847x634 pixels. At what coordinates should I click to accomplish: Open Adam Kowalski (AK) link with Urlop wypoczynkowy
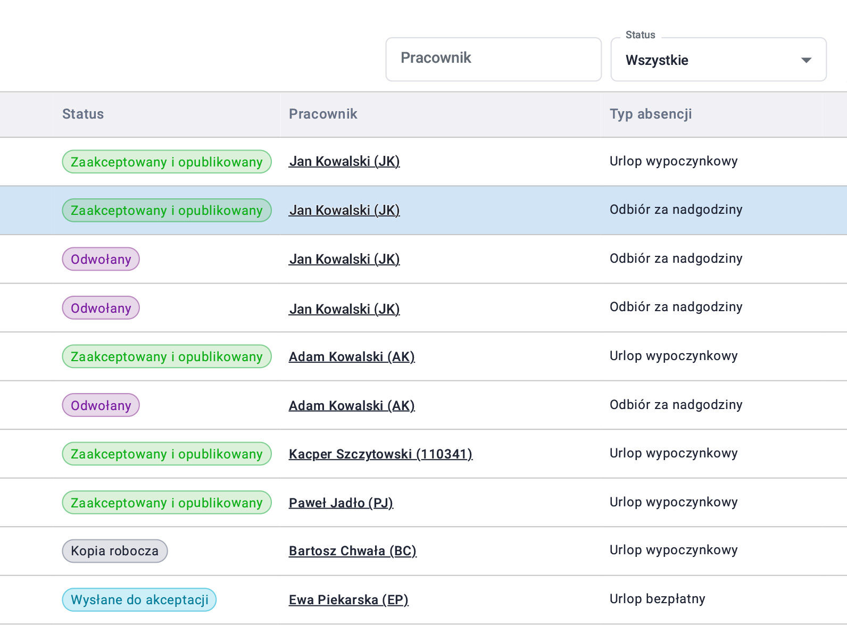[x=352, y=356]
